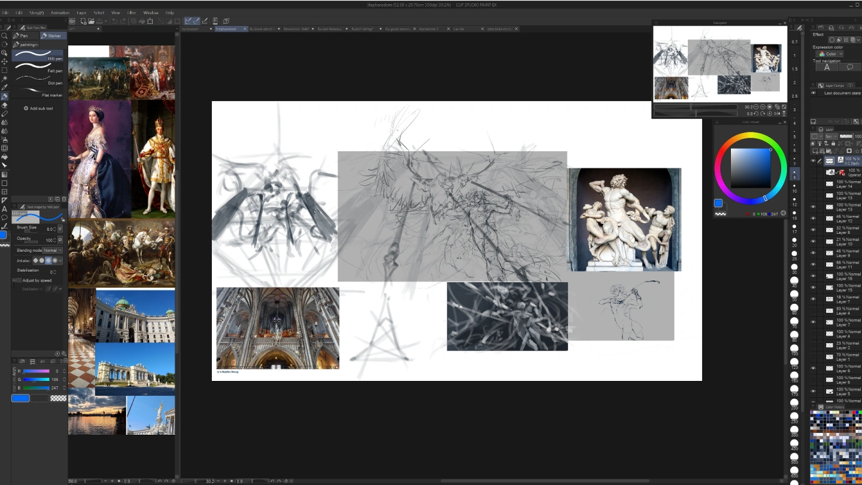Select the Balloon tool in left toolbar

click(x=4, y=217)
